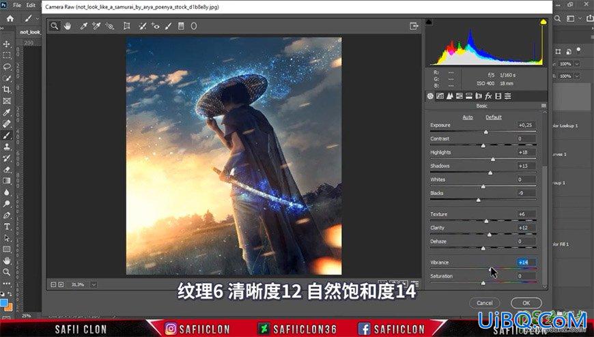
Task: Select the Camera Raw Hand tool
Action: pos(68,26)
